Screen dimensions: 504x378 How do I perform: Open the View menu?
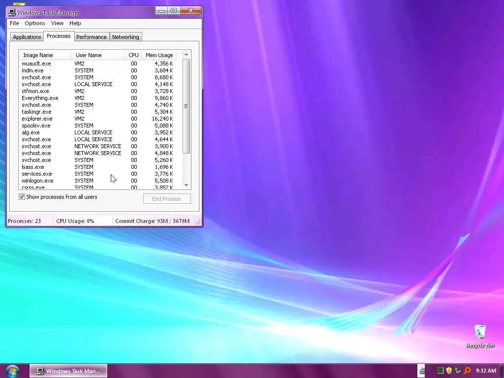(57, 23)
